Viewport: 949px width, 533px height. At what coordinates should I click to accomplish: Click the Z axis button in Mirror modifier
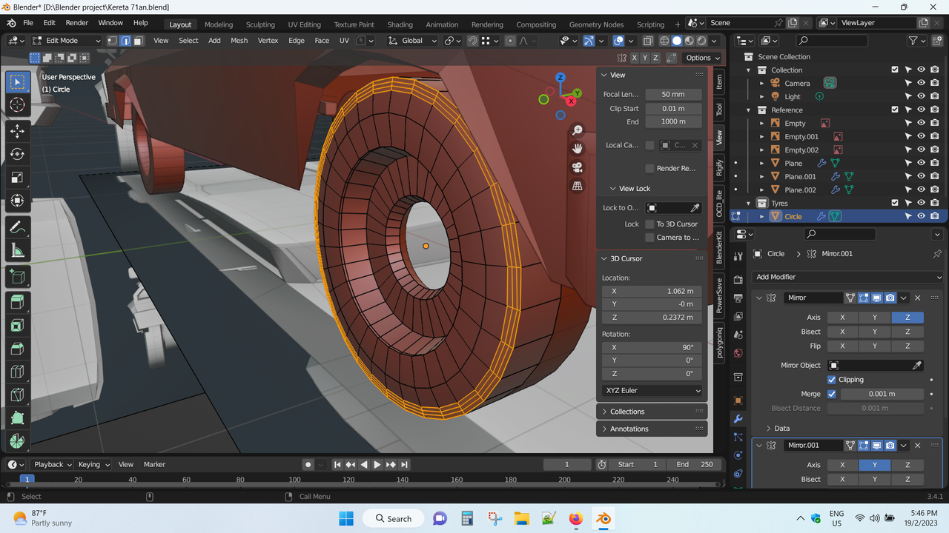point(907,318)
